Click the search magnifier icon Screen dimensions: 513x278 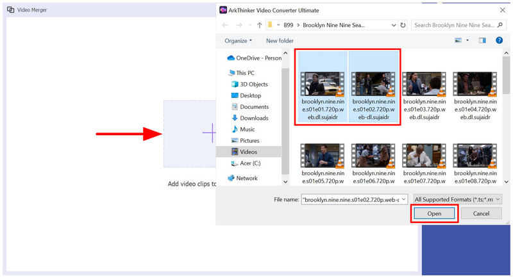tap(500, 25)
